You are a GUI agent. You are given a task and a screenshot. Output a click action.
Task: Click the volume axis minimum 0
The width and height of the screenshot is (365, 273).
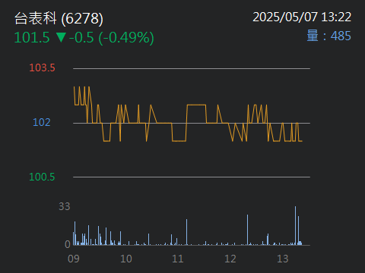pos(68,244)
